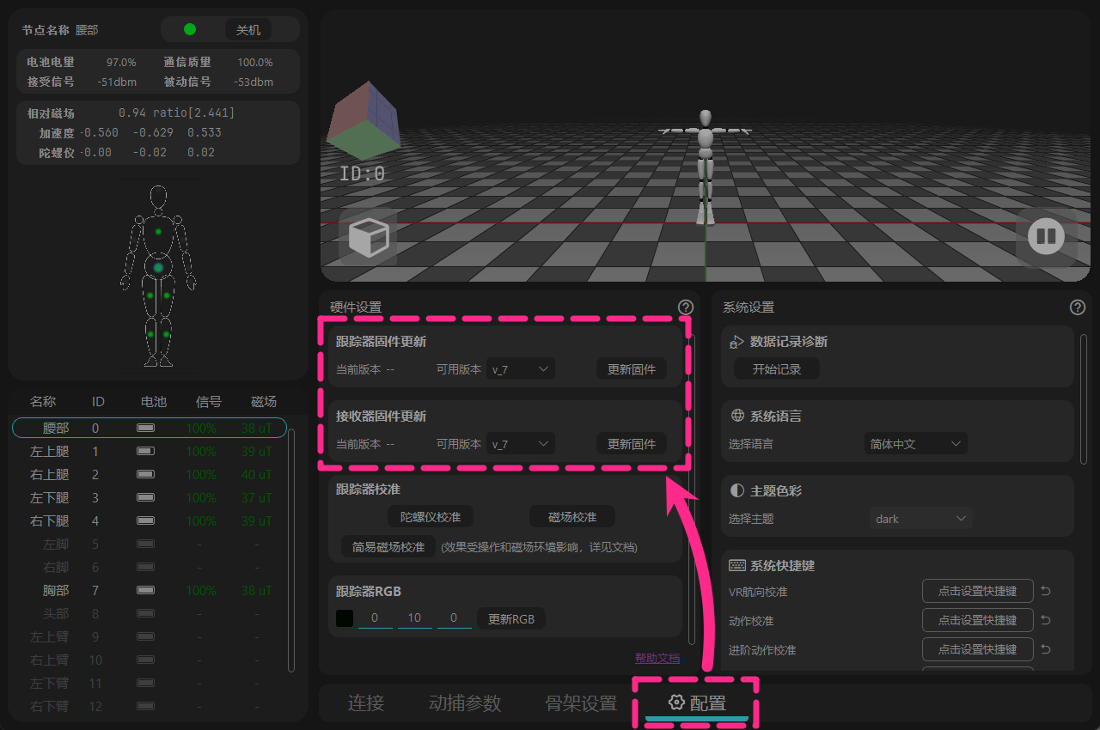
Task: Click the 3D cube view icon
Action: point(369,237)
